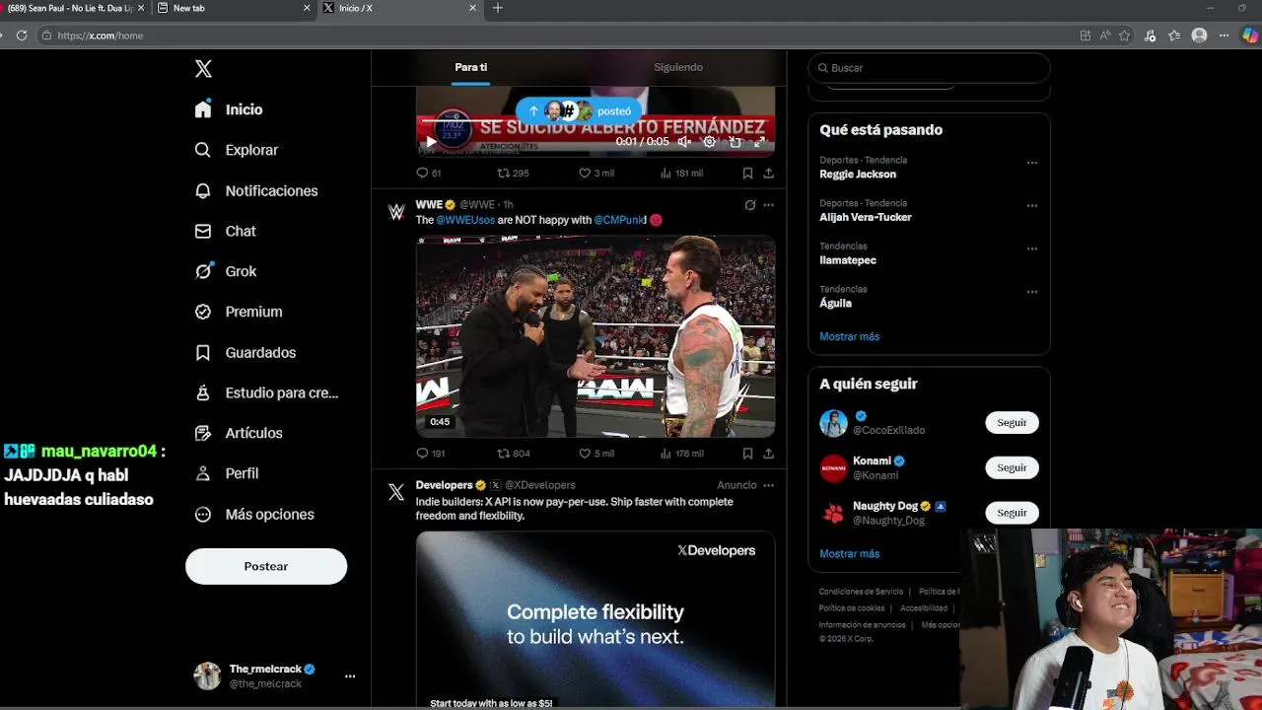Follow @CocoExiliado with Seguir
This screenshot has width=1262, height=710.
click(x=1012, y=422)
